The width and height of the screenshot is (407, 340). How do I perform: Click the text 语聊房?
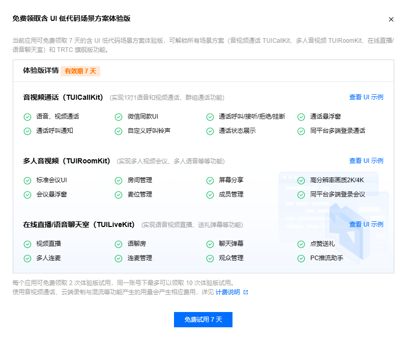point(136,244)
